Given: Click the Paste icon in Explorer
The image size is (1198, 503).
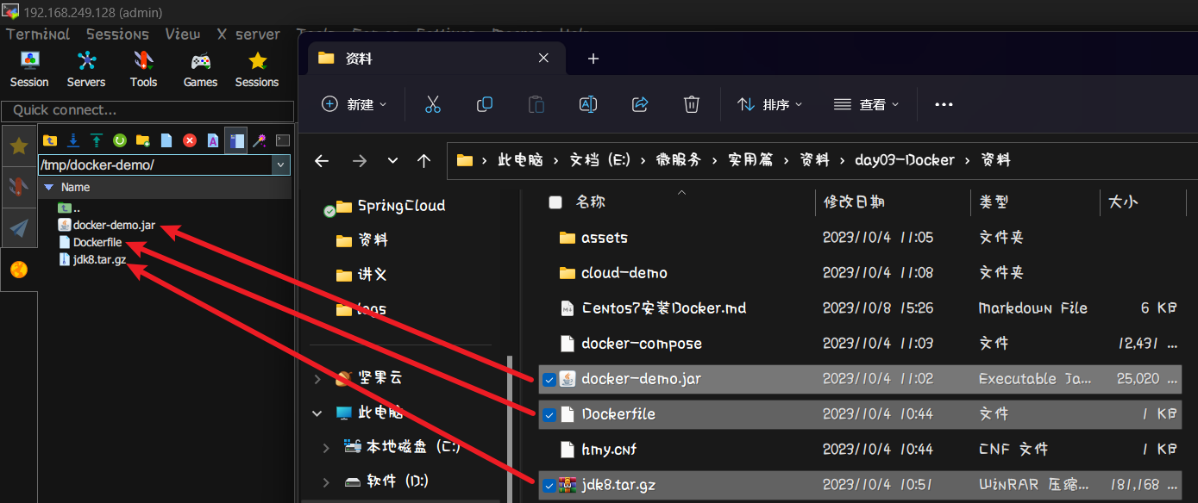Looking at the screenshot, I should coord(536,104).
